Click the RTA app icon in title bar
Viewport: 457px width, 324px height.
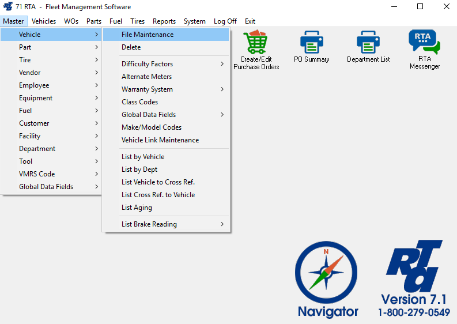8,7
